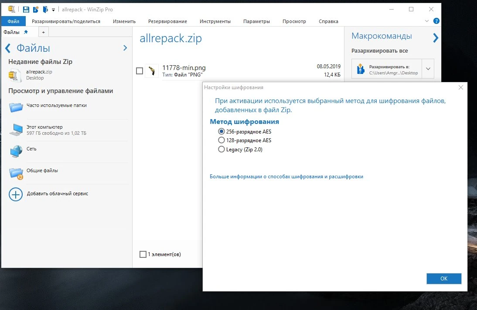Switch to the Резервирование tab
The height and width of the screenshot is (310, 477).
pyautogui.click(x=167, y=21)
